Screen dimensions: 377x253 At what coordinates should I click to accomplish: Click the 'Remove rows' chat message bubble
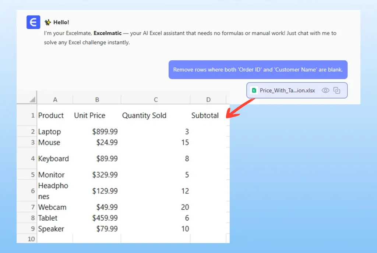tap(258, 70)
